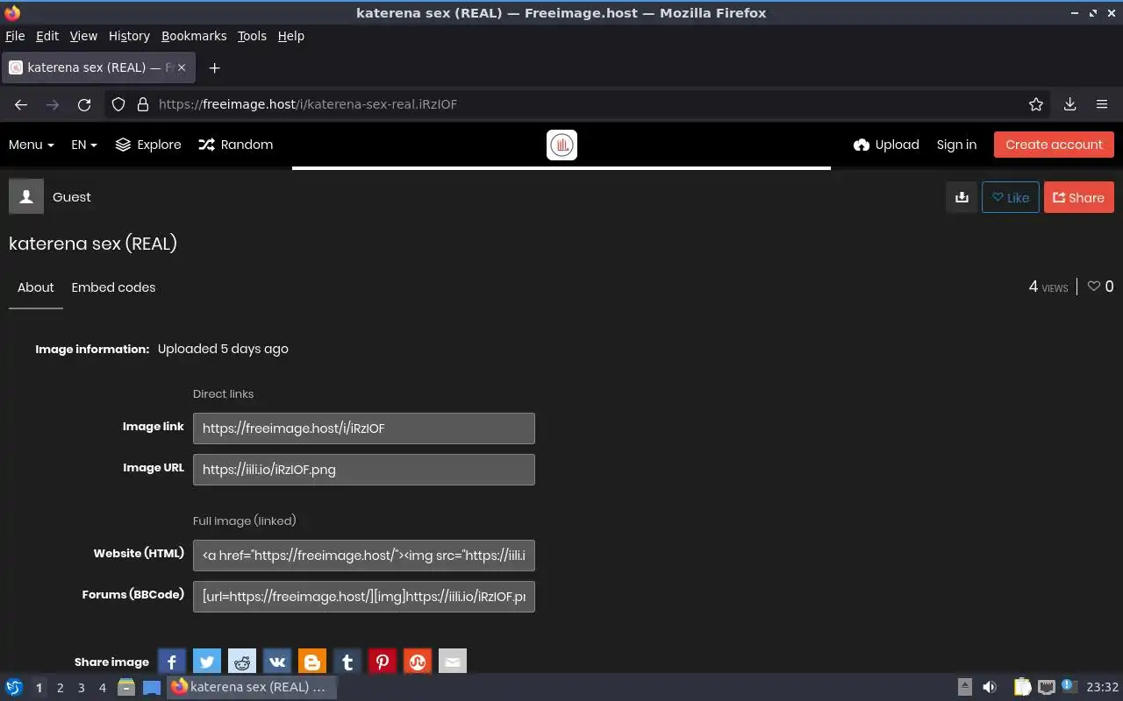
Task: Share image on StumbleUpon
Action: coord(418,662)
